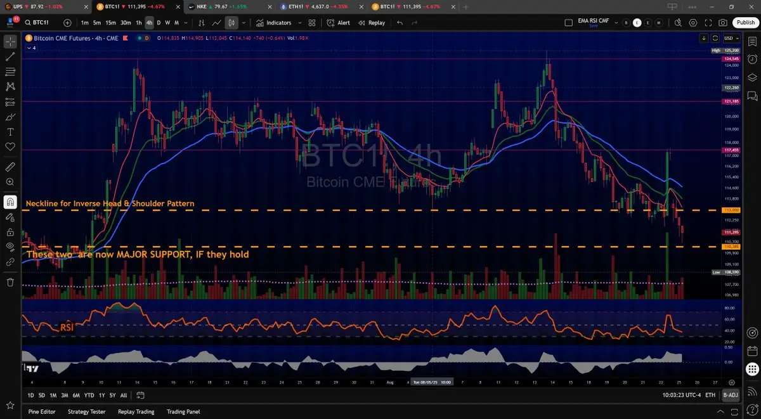Undo the last chart action
Screen dimensions: 761x419
[x=400, y=23]
